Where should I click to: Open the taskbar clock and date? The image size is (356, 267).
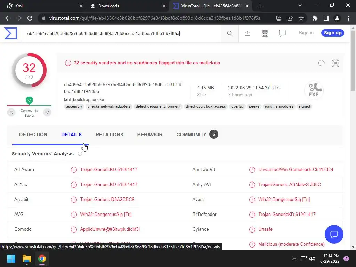pos(330,259)
